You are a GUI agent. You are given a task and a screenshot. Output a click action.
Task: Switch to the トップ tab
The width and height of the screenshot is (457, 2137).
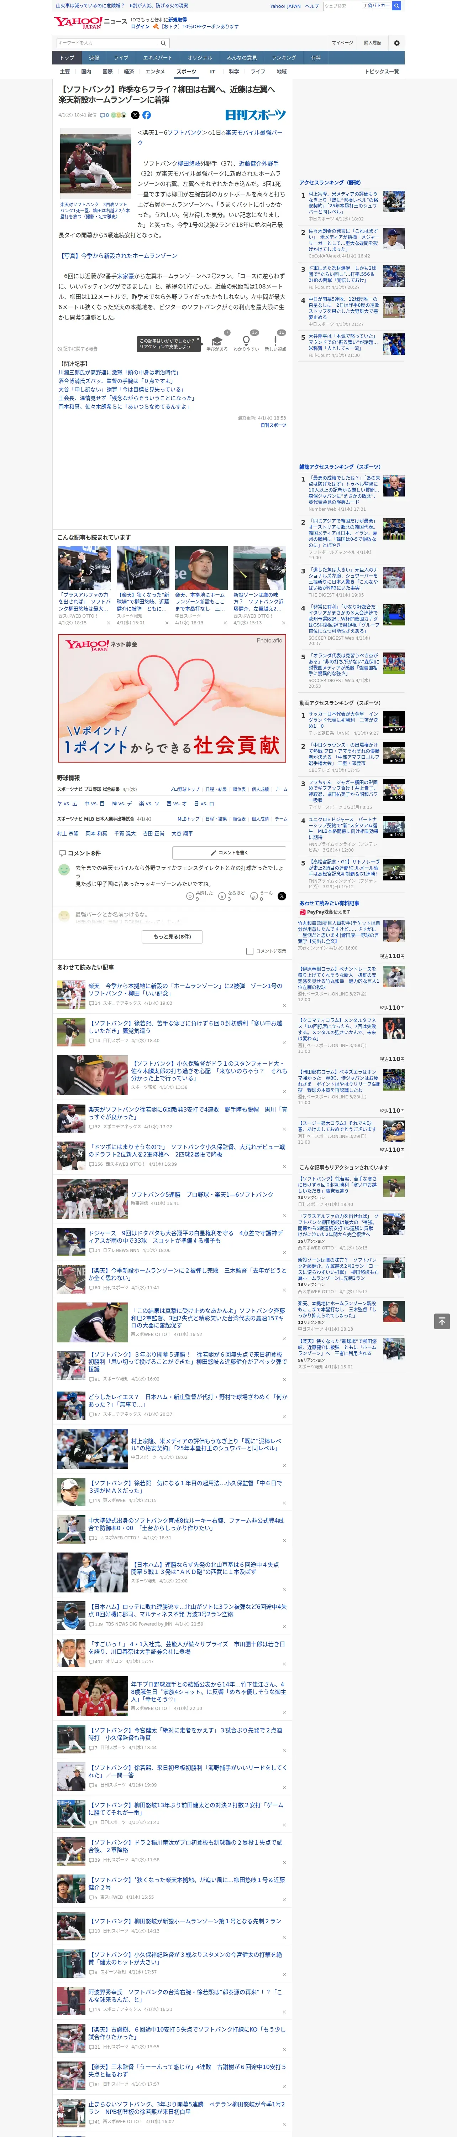coord(67,58)
